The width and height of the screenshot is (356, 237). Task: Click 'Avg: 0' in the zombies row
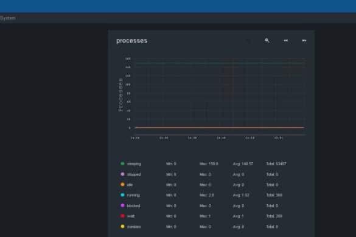point(239,227)
